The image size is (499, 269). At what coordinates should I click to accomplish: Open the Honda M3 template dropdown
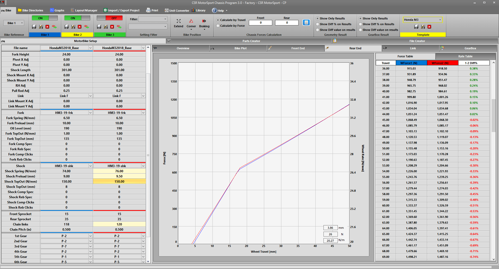440,20
